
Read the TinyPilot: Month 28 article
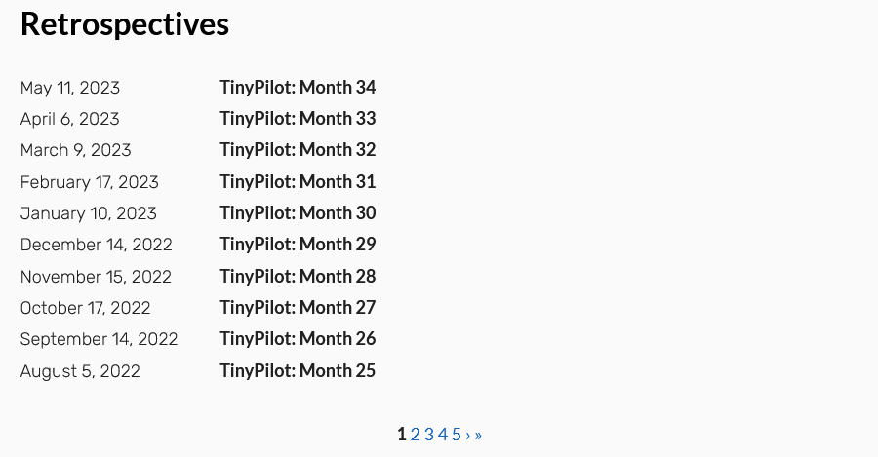point(298,277)
